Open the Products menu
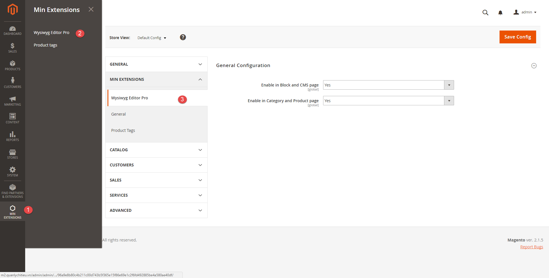Viewport: 549px width, 278px height. [x=13, y=66]
